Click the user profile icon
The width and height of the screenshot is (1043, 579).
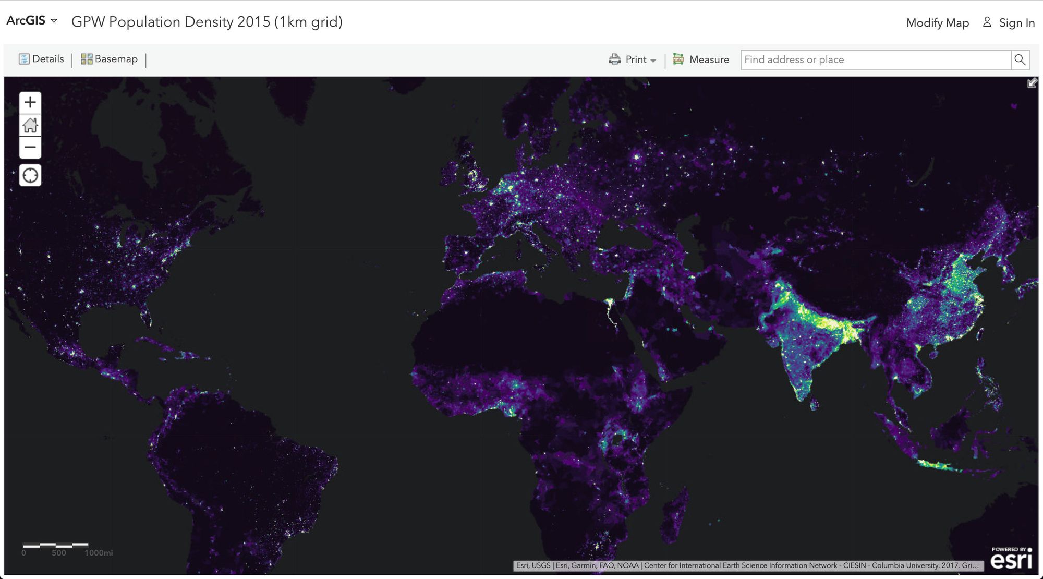(987, 22)
